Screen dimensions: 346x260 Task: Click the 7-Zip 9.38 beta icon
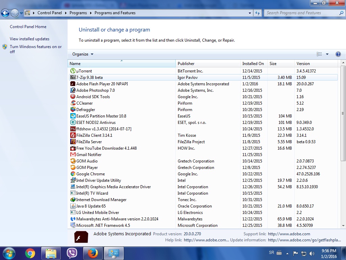[x=73, y=78]
